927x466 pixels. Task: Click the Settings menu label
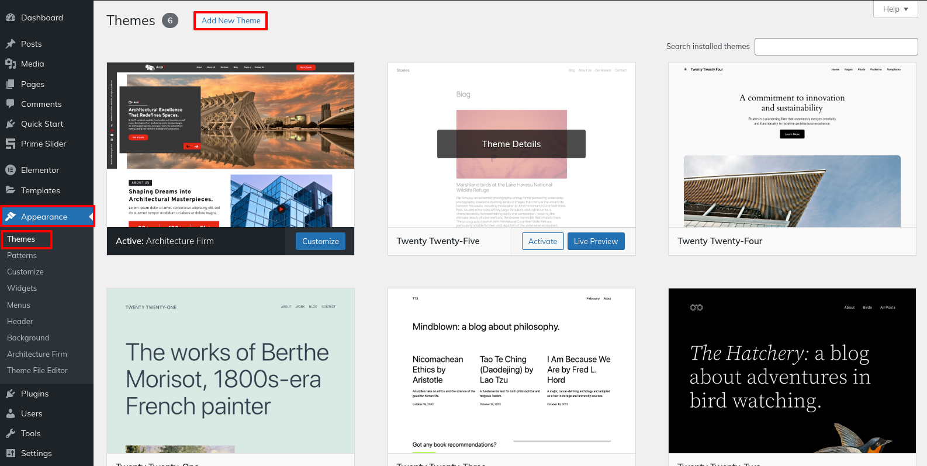tap(36, 453)
